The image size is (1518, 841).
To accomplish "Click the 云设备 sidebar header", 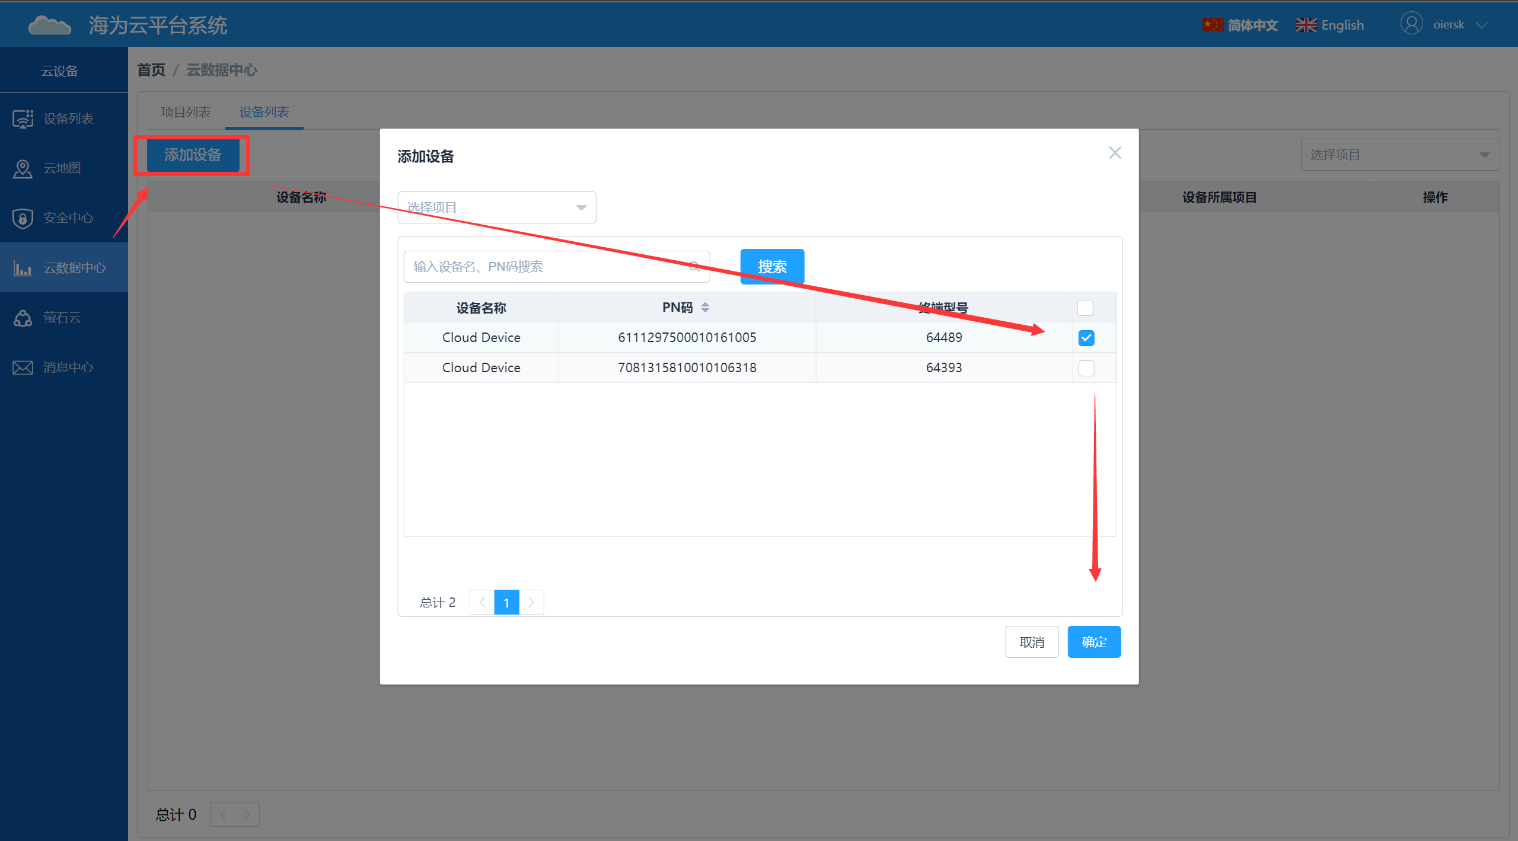I will tap(59, 71).
